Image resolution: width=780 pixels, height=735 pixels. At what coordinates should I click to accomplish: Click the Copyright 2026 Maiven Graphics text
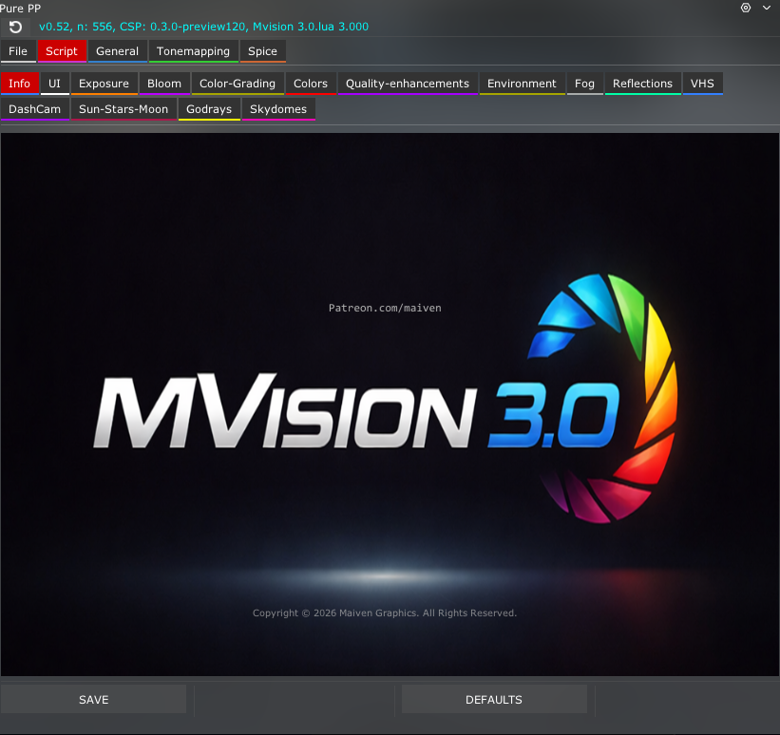click(x=385, y=613)
